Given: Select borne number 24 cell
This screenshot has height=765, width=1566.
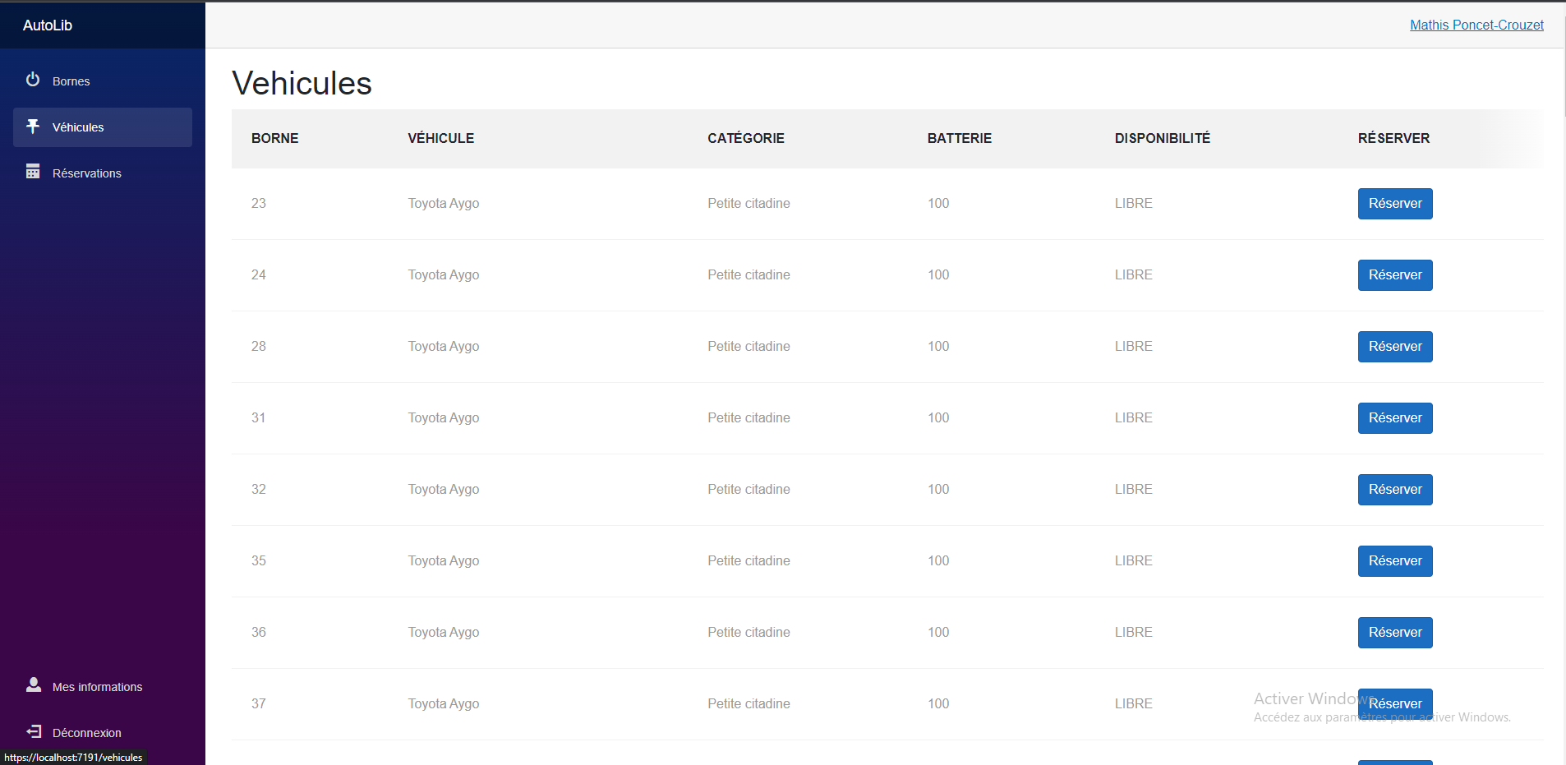Looking at the screenshot, I should pos(259,274).
